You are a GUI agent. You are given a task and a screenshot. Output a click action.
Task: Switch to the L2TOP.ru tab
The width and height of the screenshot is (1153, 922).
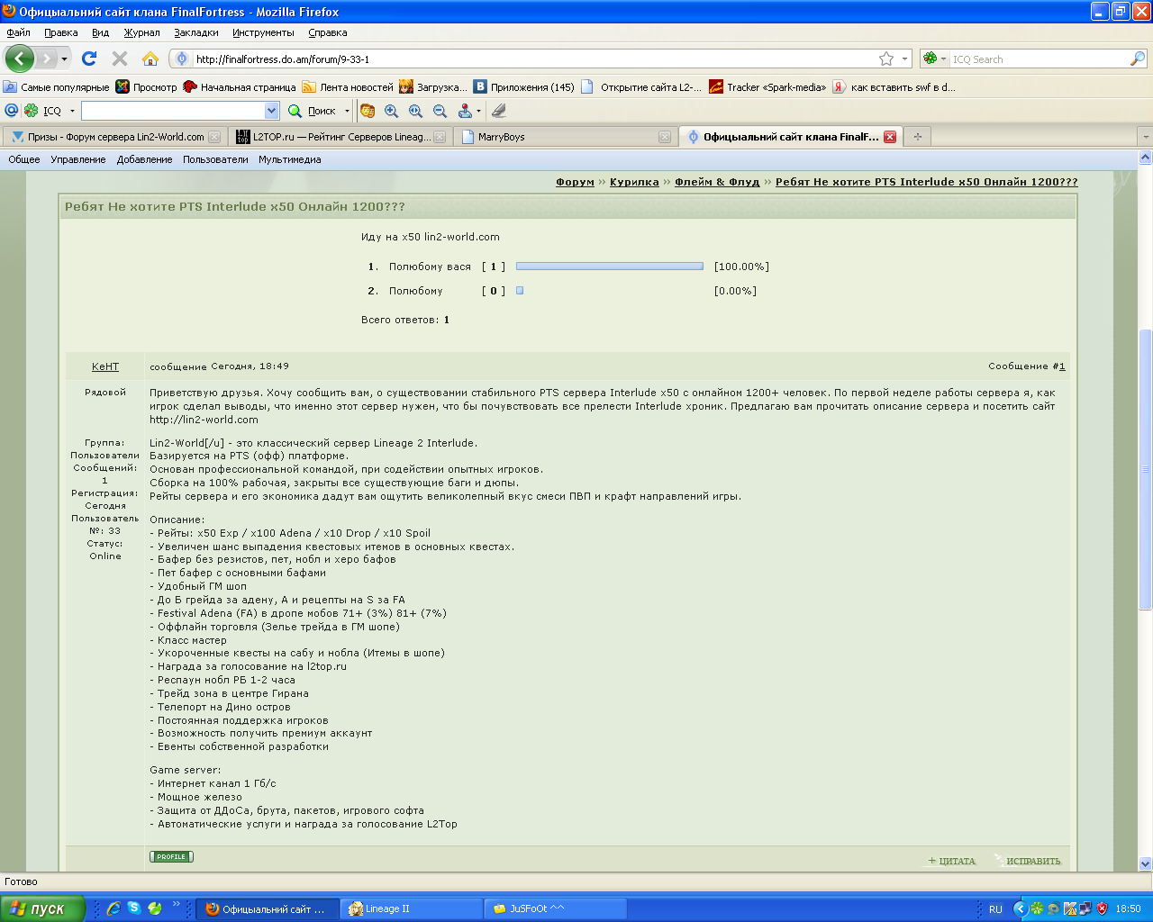(x=340, y=137)
